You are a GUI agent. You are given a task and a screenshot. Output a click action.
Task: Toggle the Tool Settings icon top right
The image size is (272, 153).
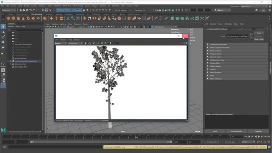266,10
